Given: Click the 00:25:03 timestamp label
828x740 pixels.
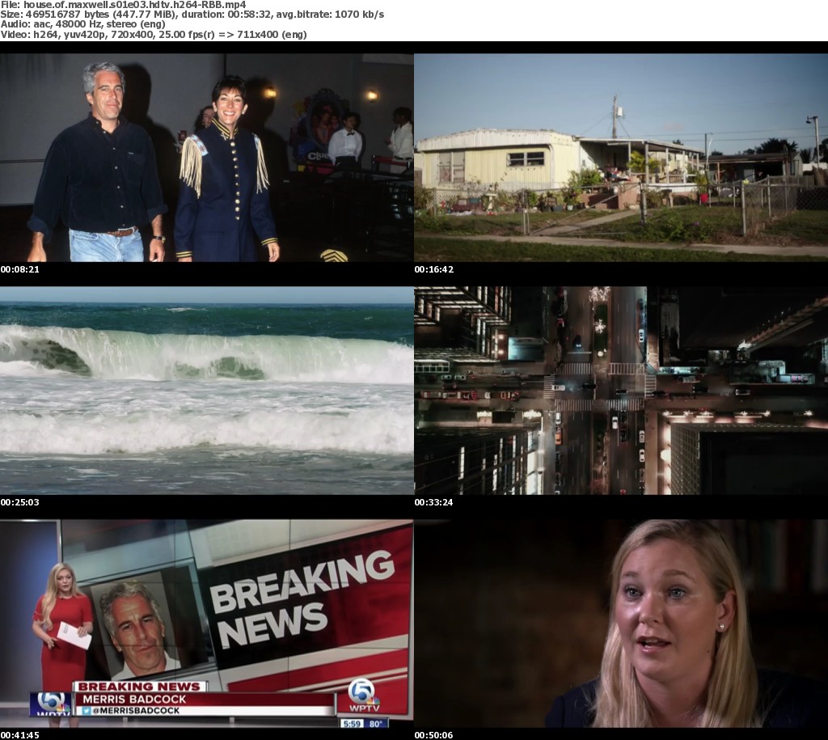Looking at the screenshot, I should click(x=20, y=502).
